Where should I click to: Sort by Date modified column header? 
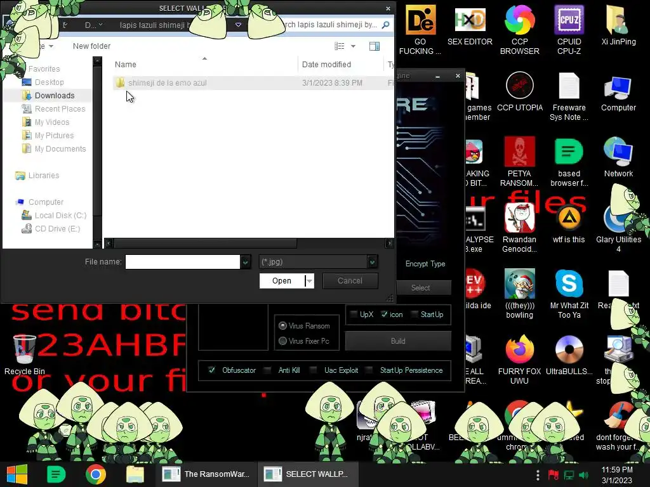point(326,64)
